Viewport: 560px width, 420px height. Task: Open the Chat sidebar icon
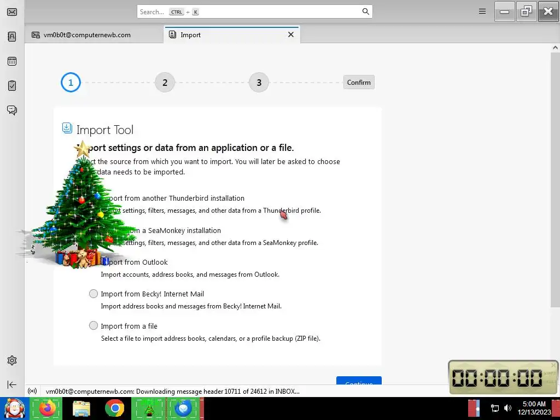[12, 110]
